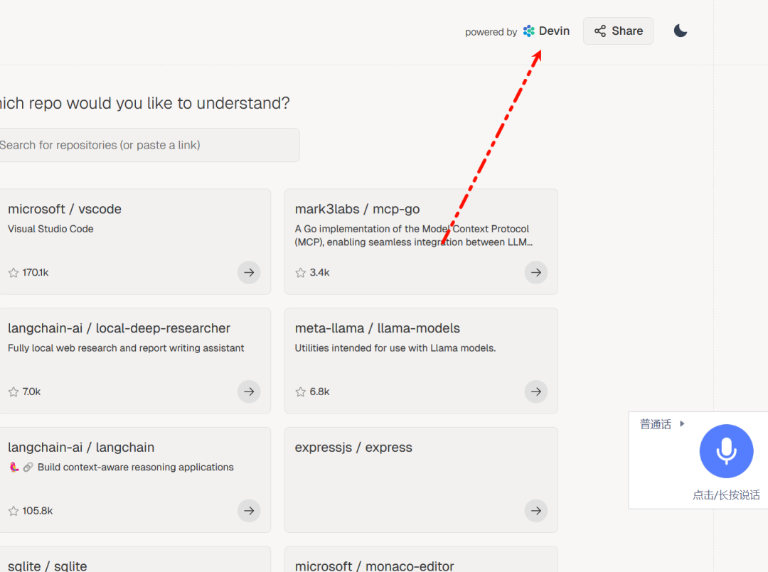Click the Share button
This screenshot has height=572, width=768.
(618, 31)
